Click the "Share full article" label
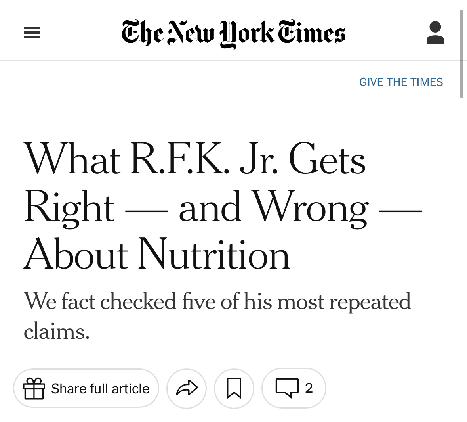Screen dimensions: 467x422 [x=100, y=389]
